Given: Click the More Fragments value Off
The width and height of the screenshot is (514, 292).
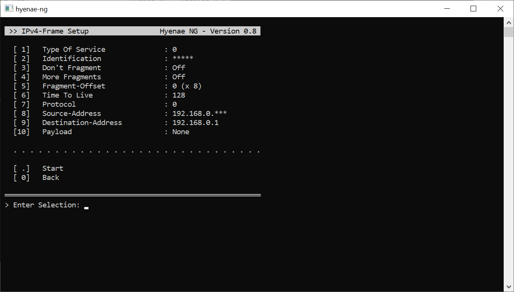Looking at the screenshot, I should tap(179, 77).
